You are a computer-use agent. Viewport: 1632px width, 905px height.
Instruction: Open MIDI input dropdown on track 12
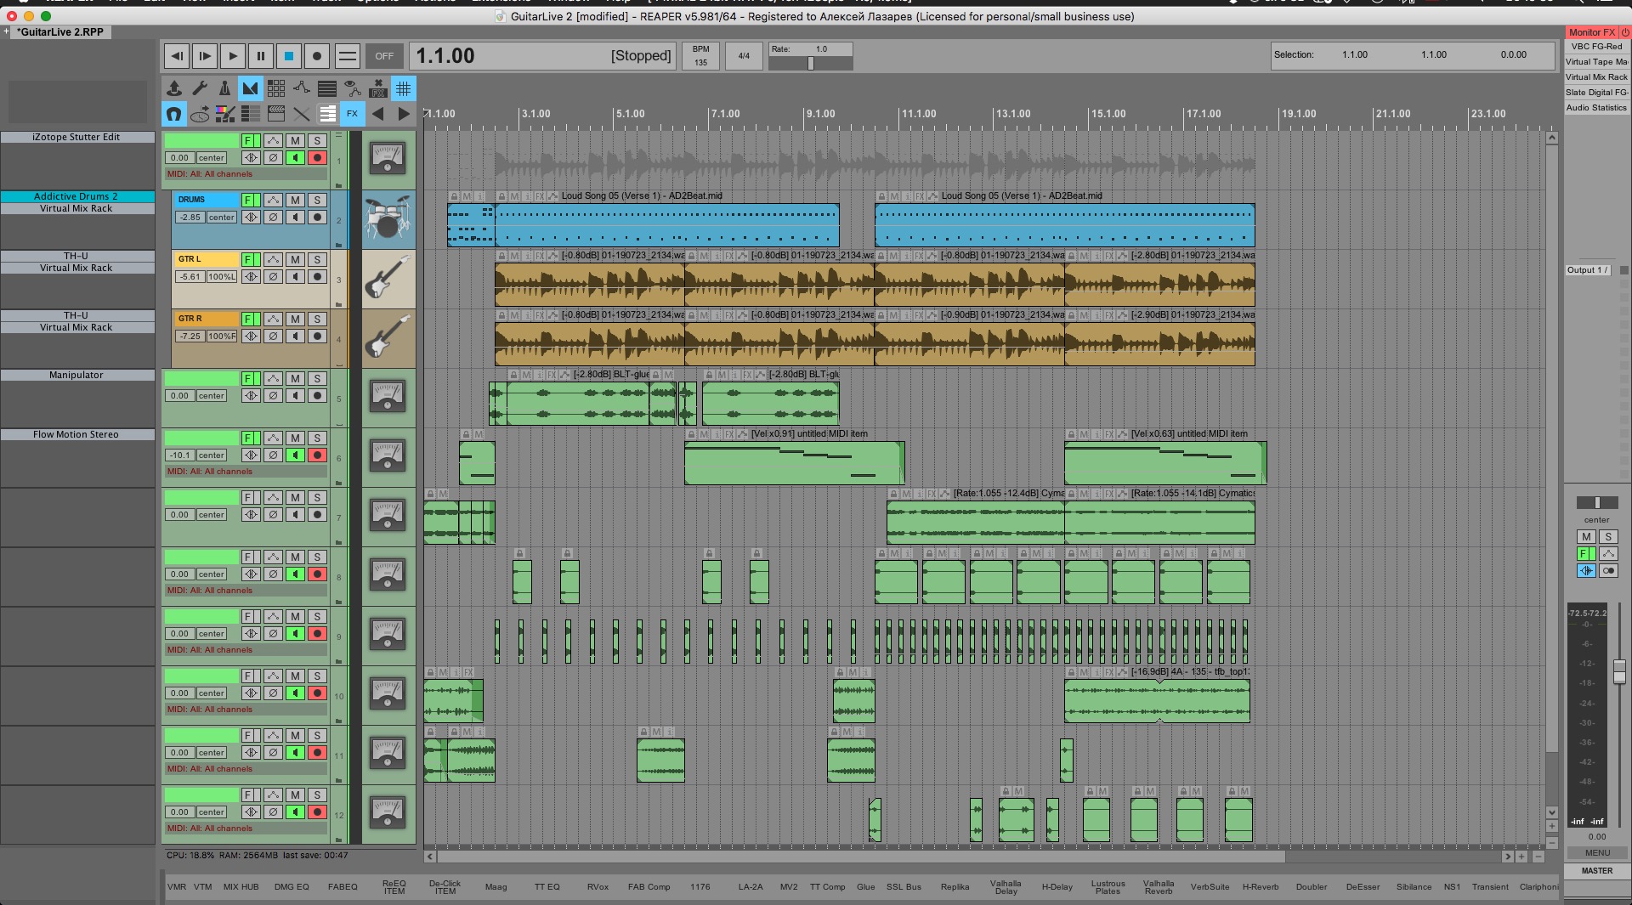[x=246, y=829]
